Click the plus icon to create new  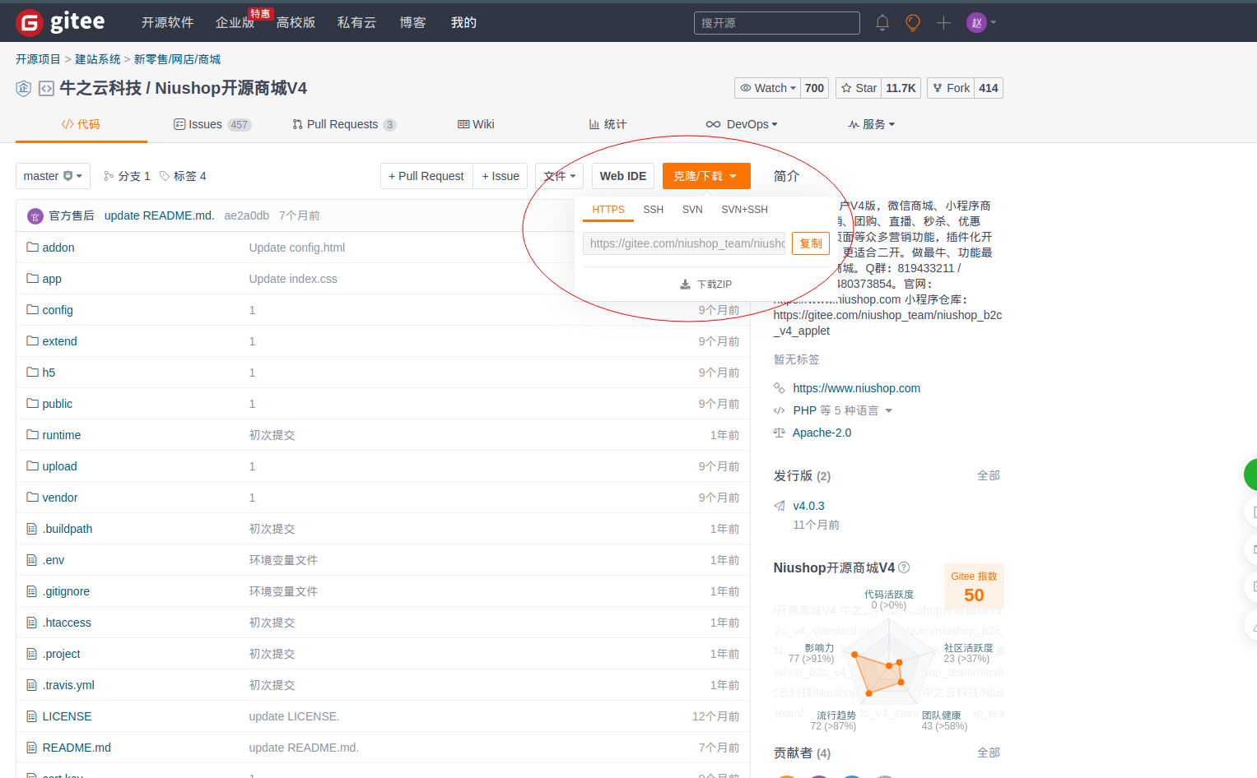(943, 22)
